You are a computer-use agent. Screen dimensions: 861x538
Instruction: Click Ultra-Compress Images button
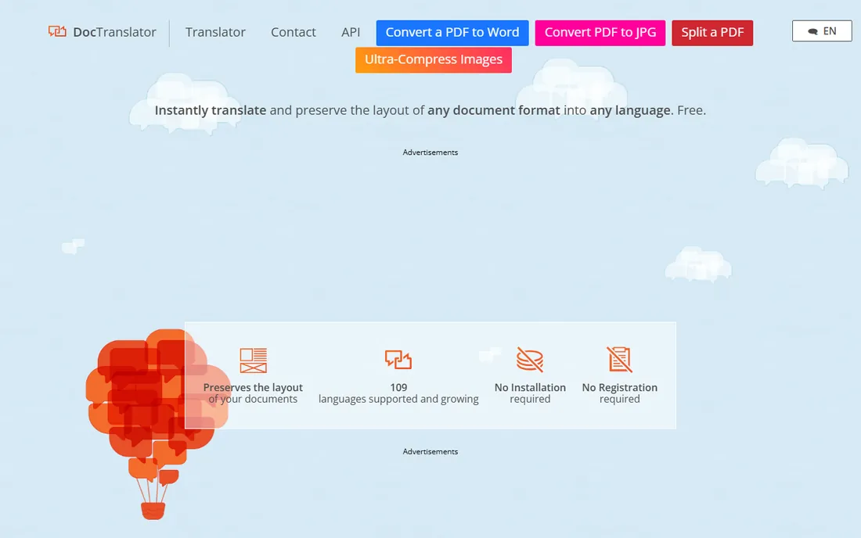click(434, 59)
